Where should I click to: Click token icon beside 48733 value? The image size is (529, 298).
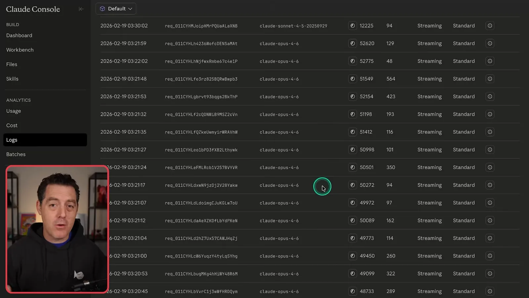[352, 291]
